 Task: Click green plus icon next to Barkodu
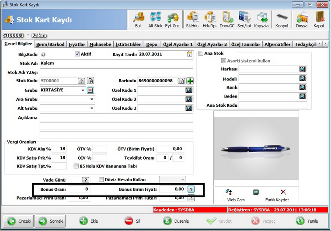pos(190,81)
